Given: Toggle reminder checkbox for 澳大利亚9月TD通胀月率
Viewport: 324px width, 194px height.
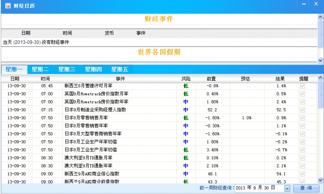Looking at the screenshot, I should click(x=303, y=158).
